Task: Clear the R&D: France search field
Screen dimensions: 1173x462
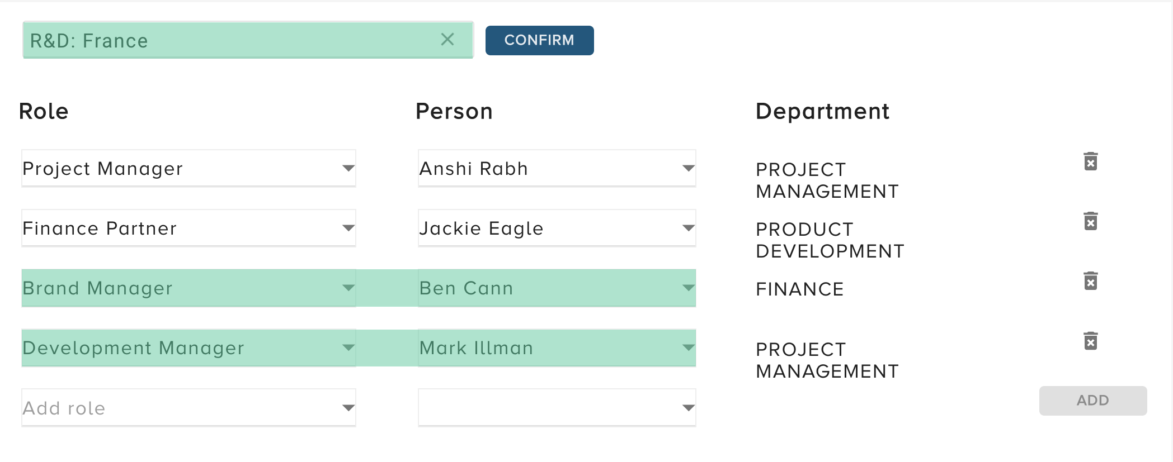Action: click(x=447, y=40)
